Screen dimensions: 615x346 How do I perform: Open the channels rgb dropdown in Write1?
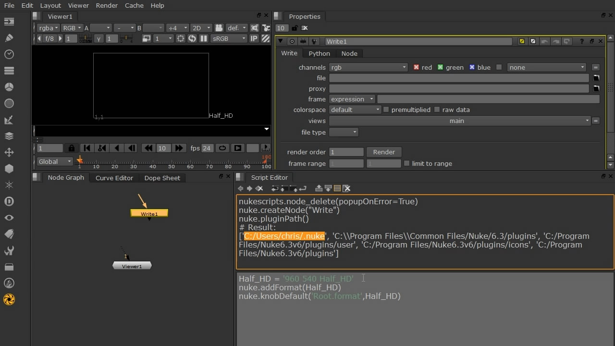(369, 67)
